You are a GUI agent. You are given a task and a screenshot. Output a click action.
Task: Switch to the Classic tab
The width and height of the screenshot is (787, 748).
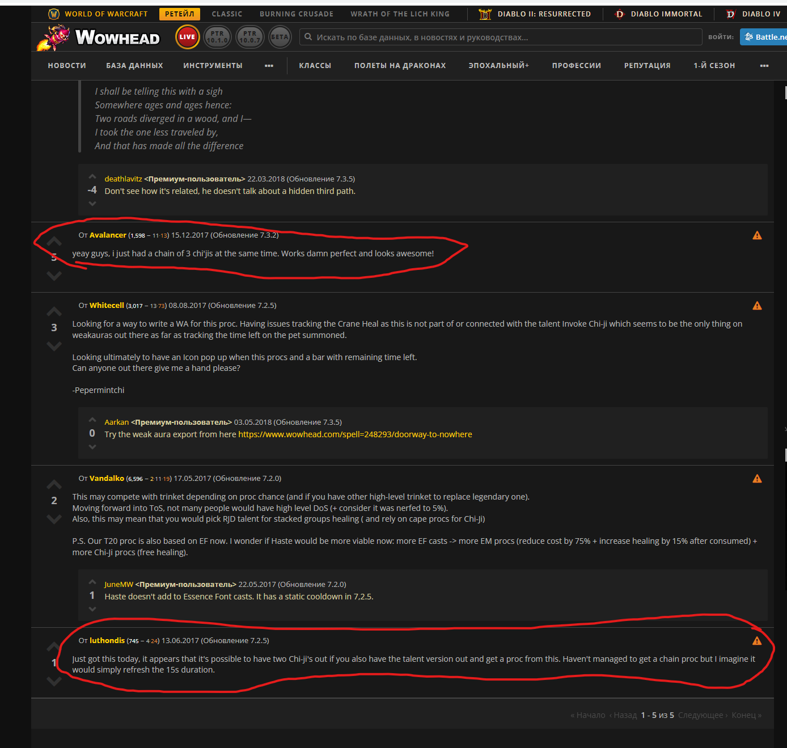pos(227,14)
